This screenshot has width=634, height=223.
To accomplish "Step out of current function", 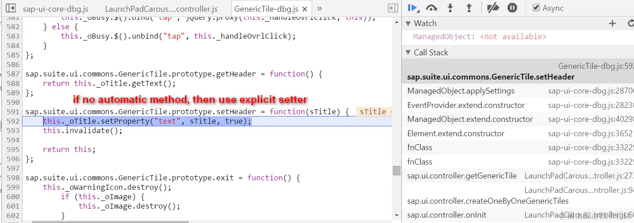I will tap(469, 8).
